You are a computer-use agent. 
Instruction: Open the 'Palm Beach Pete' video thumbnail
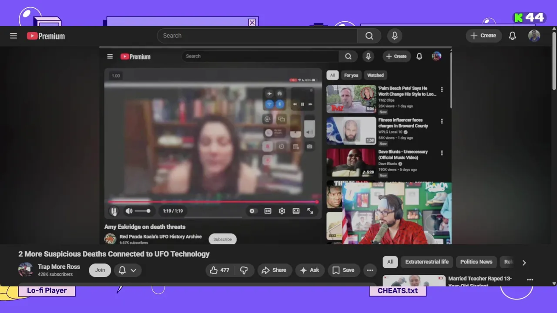[351, 99]
